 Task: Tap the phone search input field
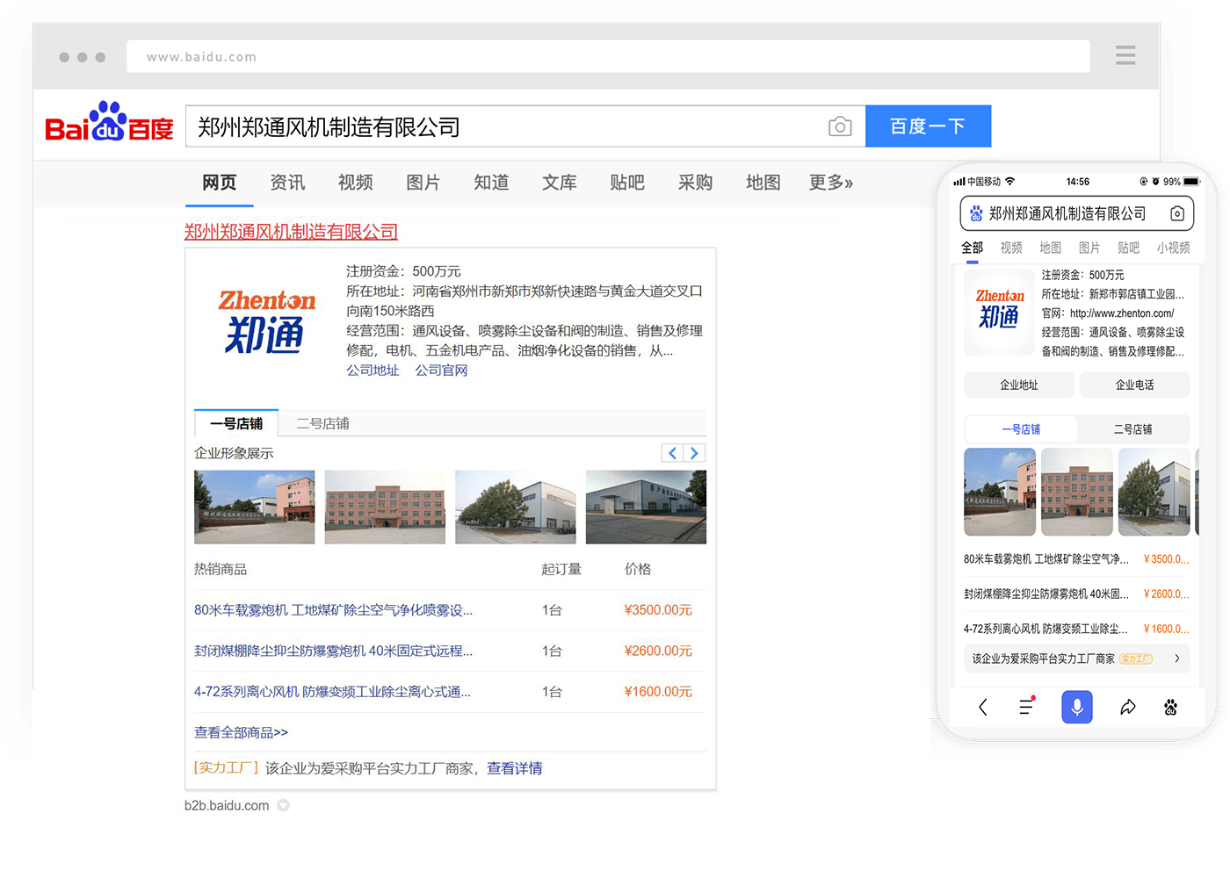click(1077, 213)
